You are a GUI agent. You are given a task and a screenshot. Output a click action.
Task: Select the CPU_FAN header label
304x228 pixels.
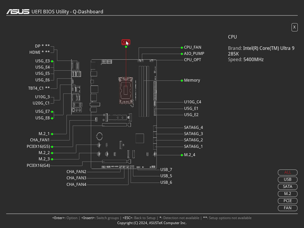[x=192, y=47]
